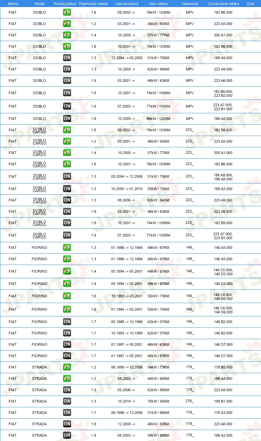Click engine code 176 A3.000
This screenshot has width=261, height=441.
[223, 413]
